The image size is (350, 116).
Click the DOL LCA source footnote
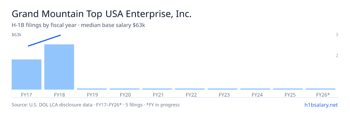tap(96, 105)
